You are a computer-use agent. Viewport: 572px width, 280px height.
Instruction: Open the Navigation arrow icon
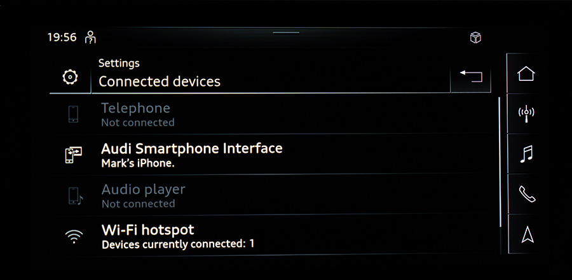click(x=526, y=234)
